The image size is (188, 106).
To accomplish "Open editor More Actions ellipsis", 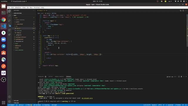I will click(186, 11).
